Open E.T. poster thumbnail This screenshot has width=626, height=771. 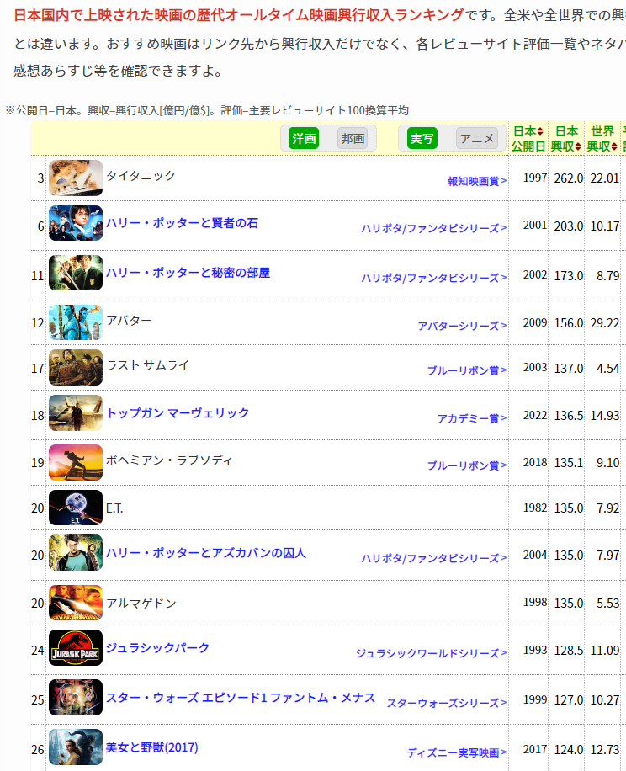point(76,508)
